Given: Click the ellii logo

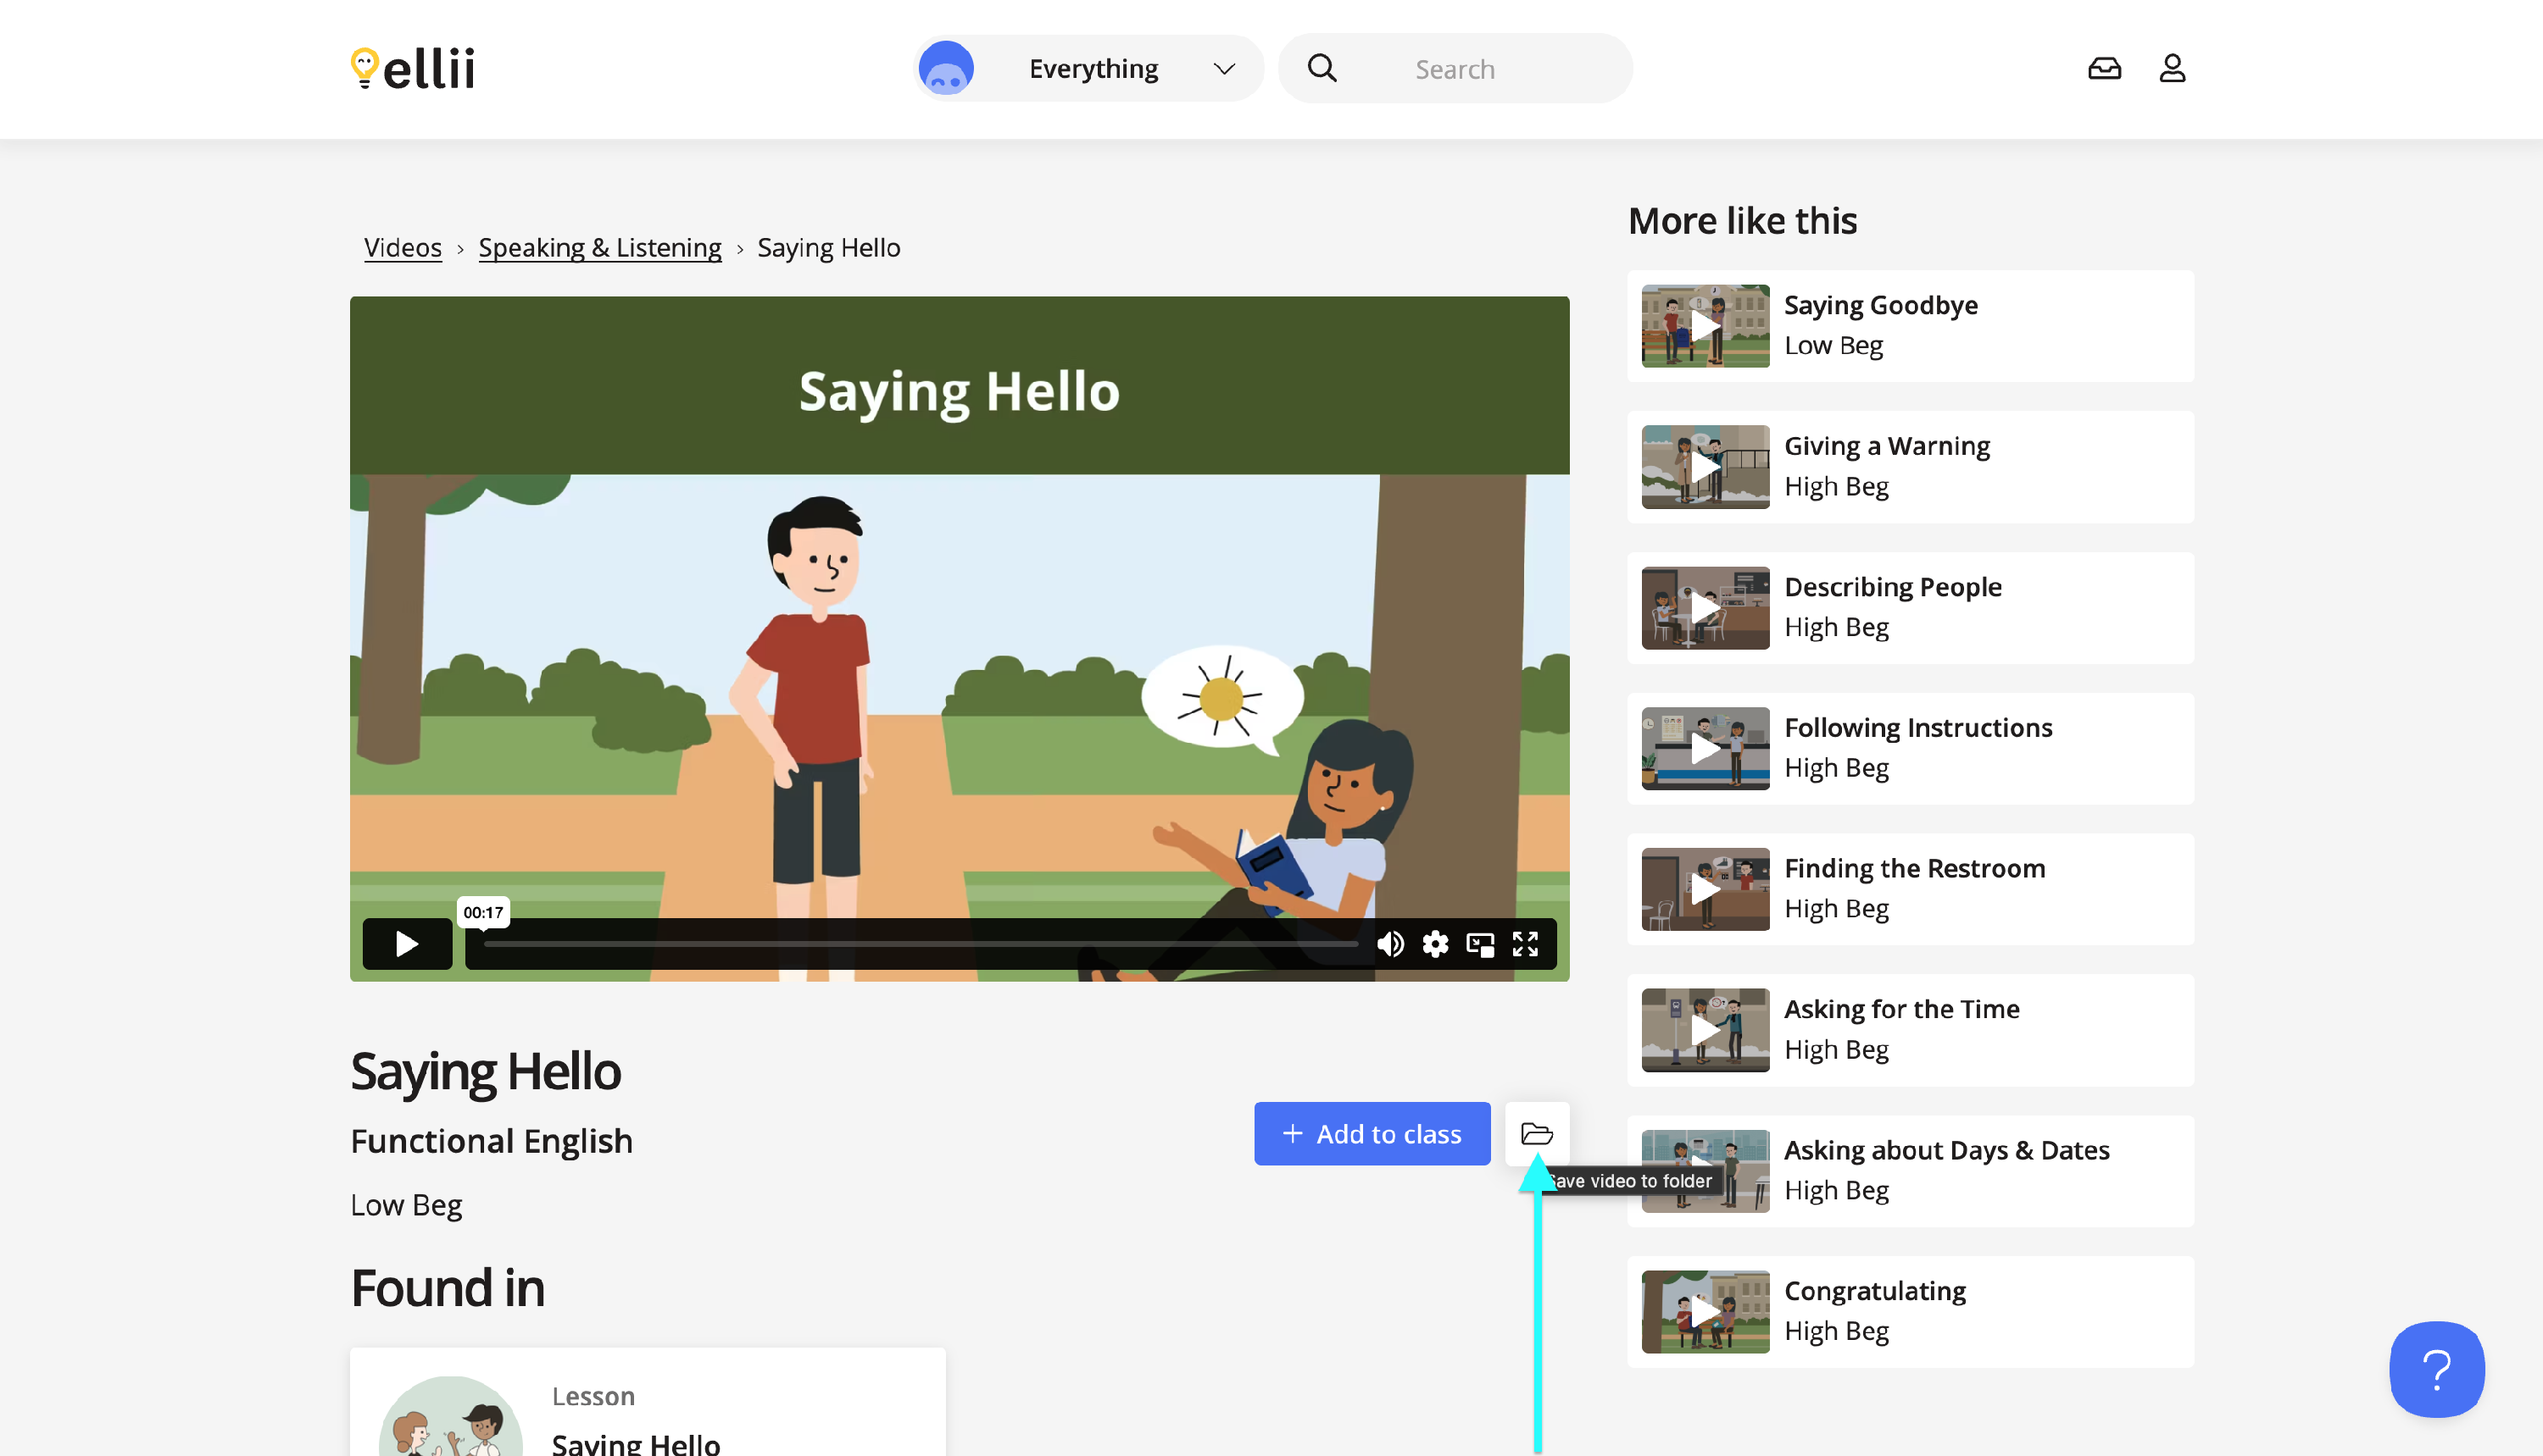Looking at the screenshot, I should pyautogui.click(x=412, y=68).
